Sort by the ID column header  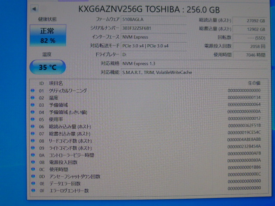click(x=41, y=83)
